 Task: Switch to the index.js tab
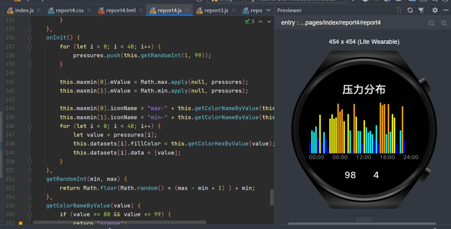point(24,10)
